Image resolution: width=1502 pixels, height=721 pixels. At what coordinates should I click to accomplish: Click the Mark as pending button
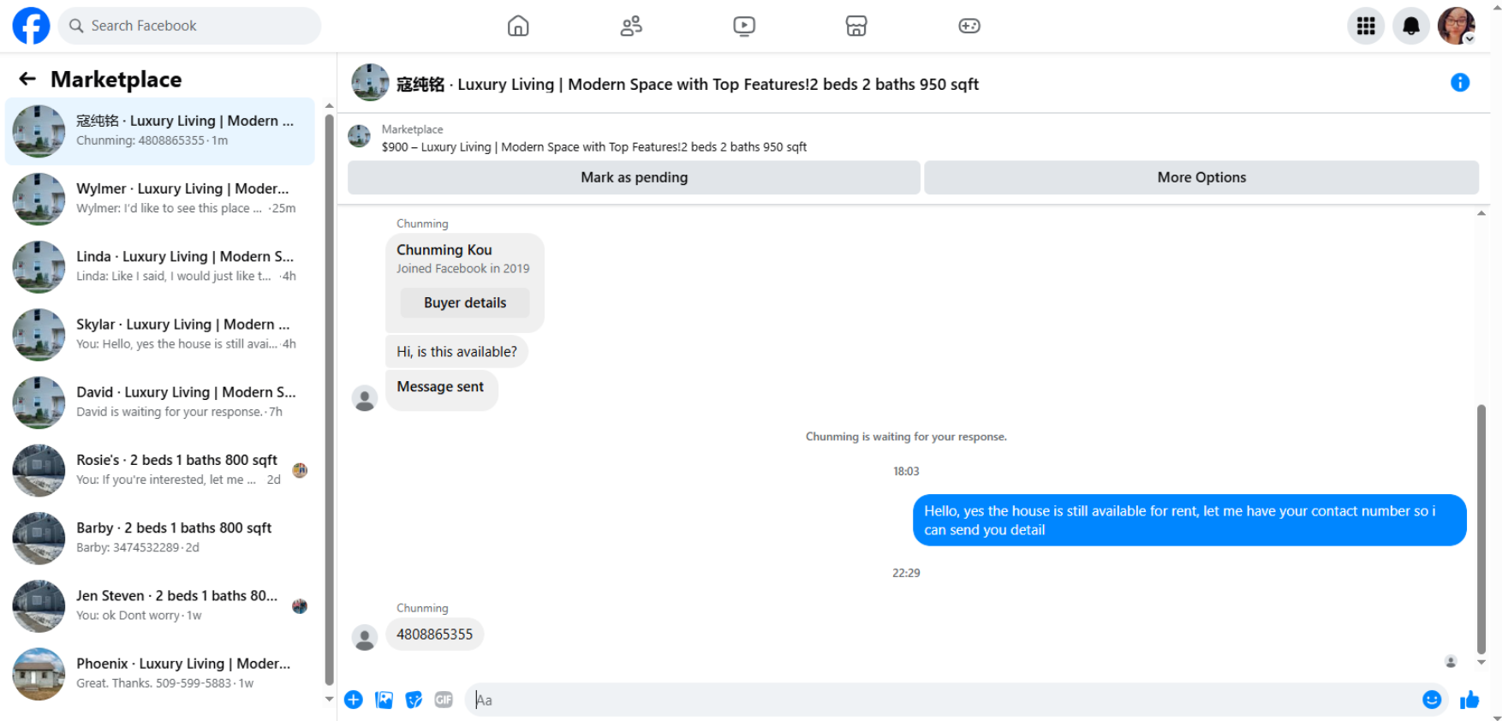click(x=634, y=177)
